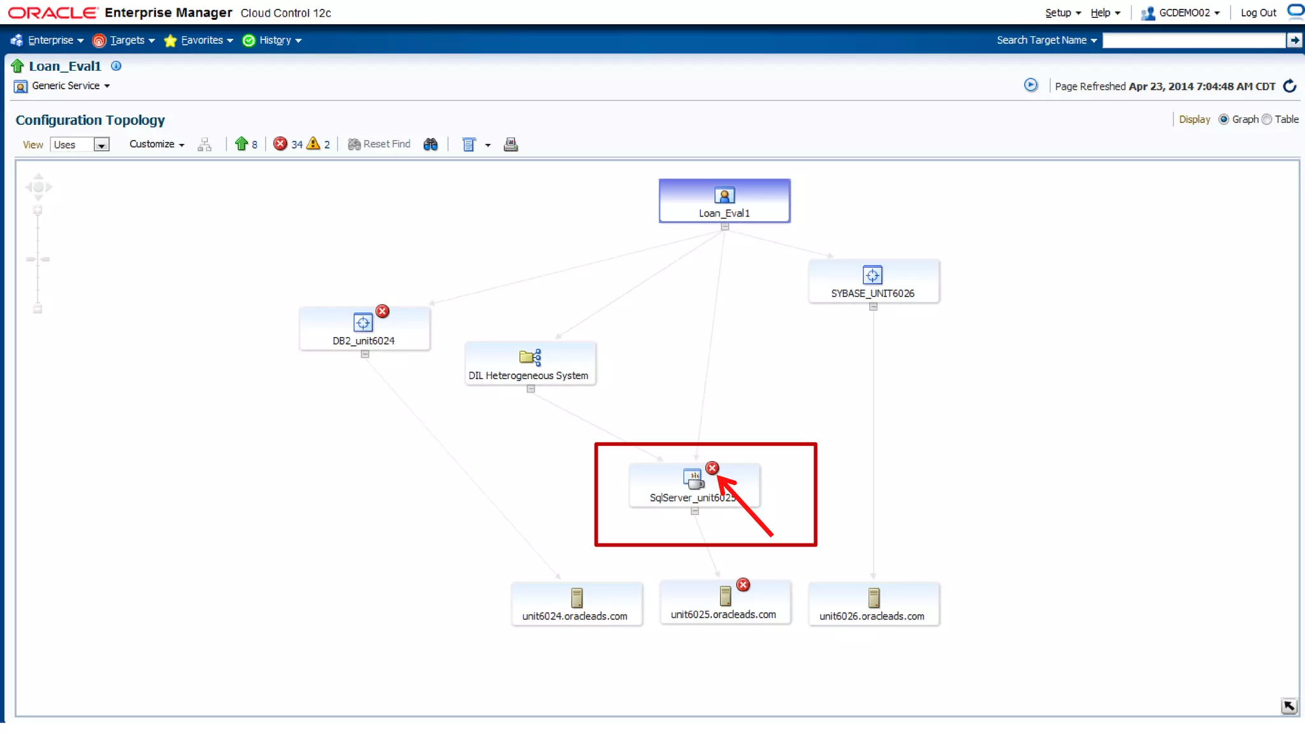Click the Log Out link
The width and height of the screenshot is (1305, 734).
(1258, 13)
